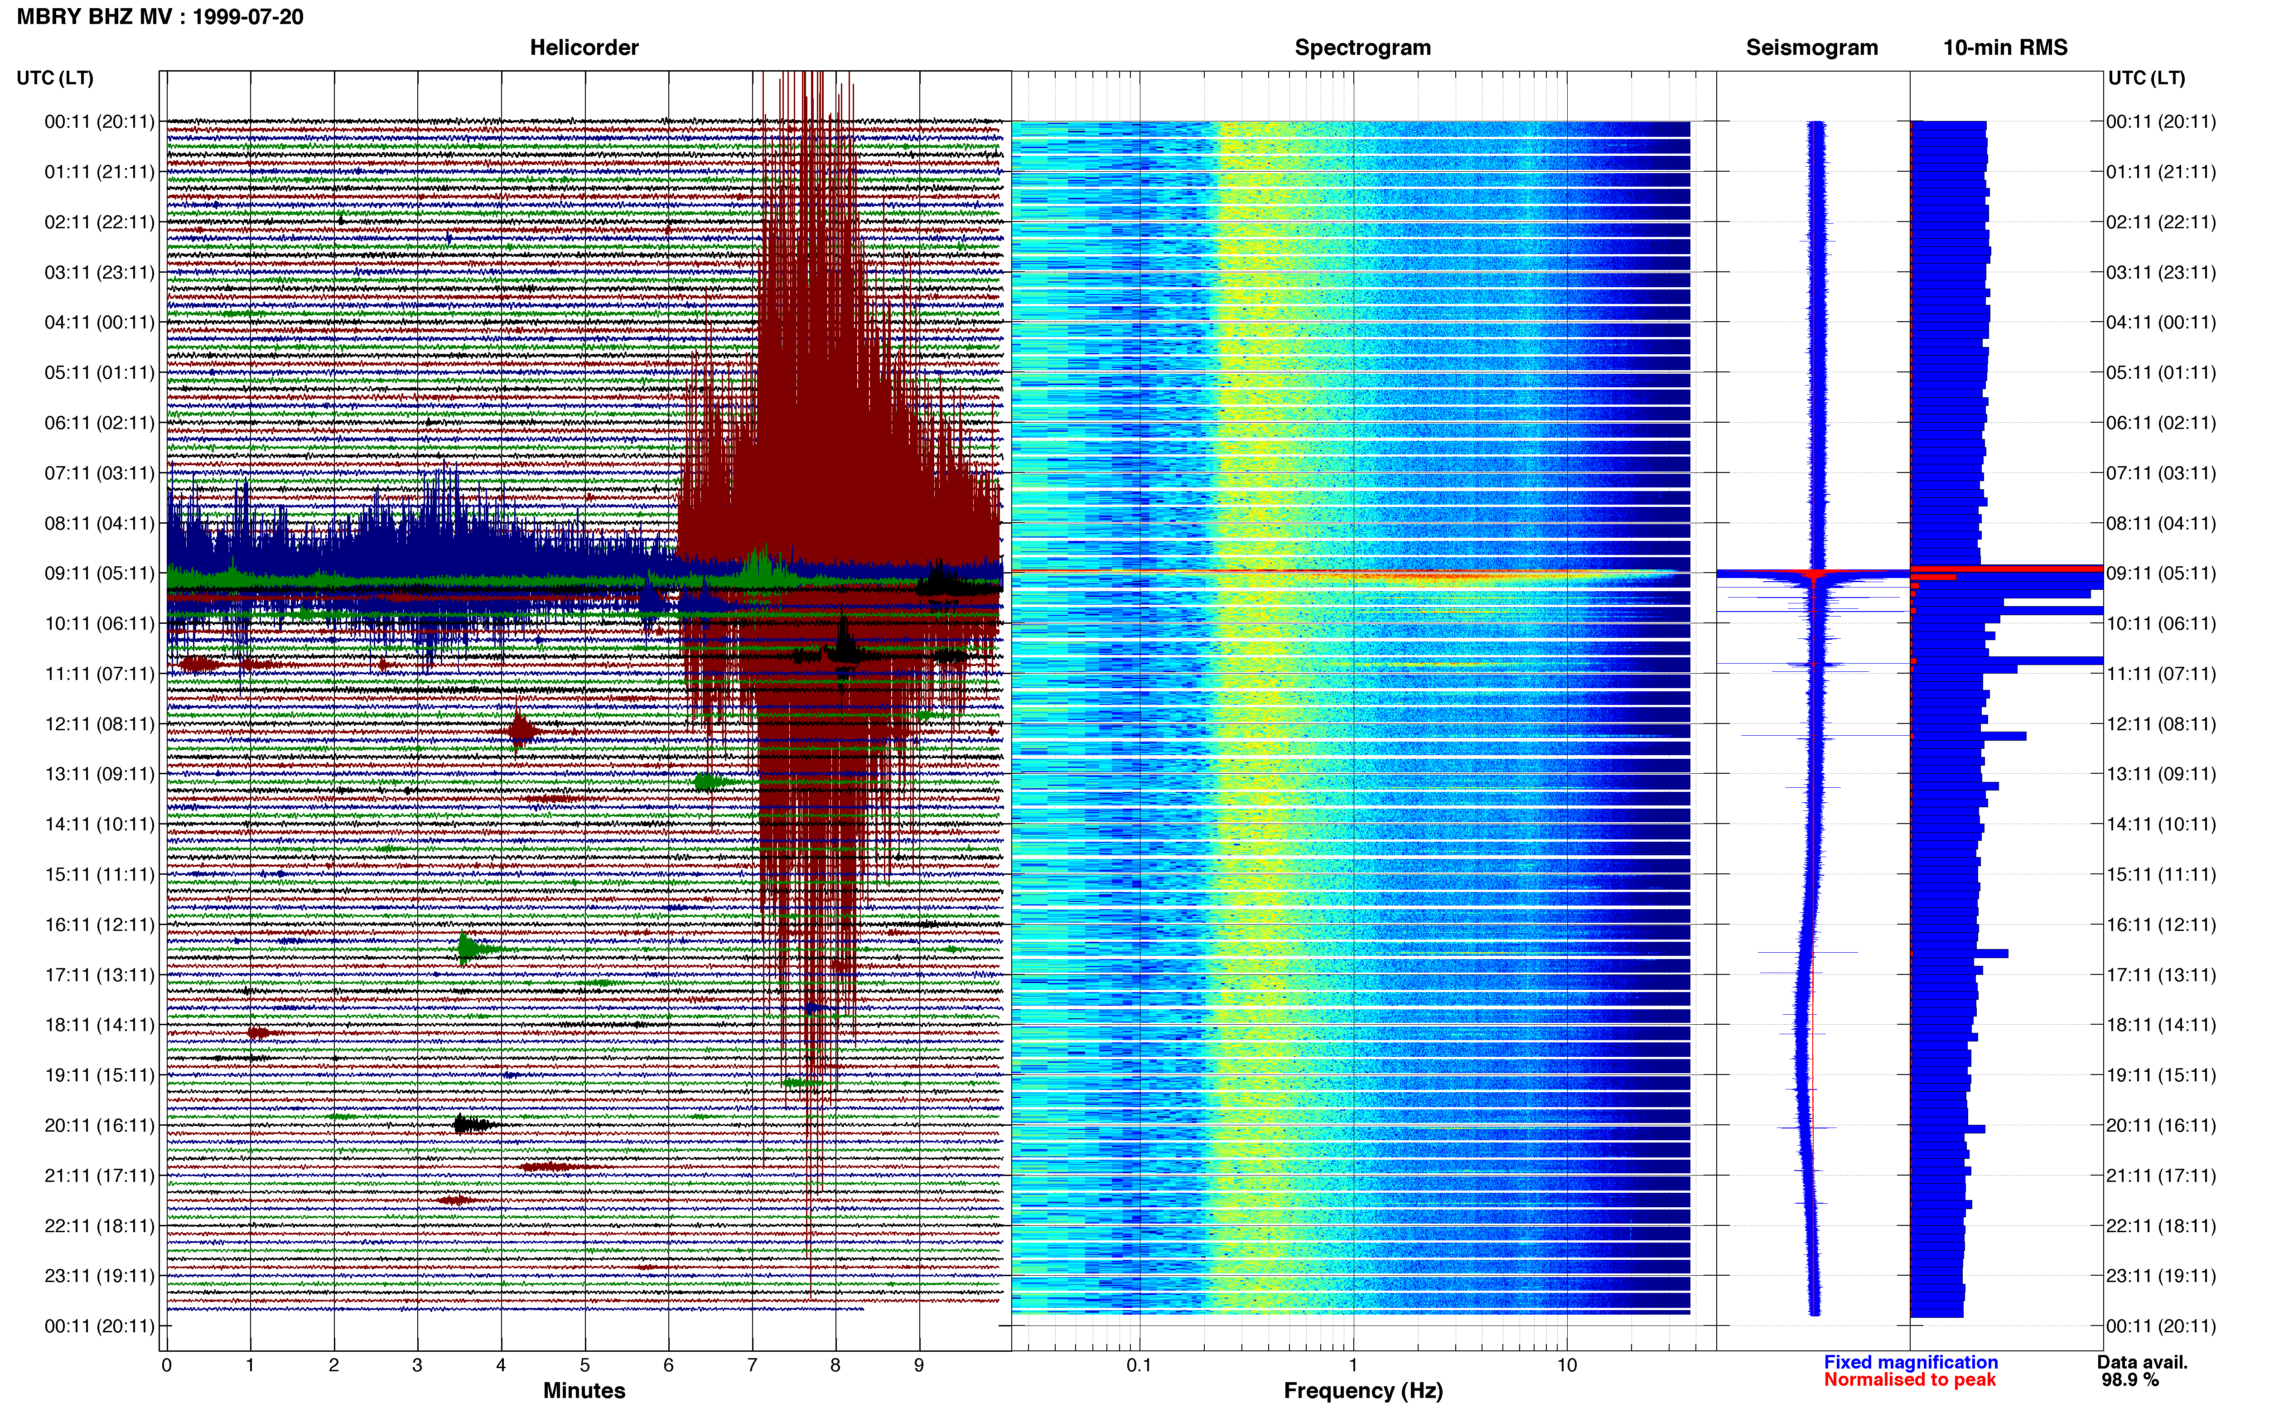Click the left '17:11 (13:11)' time label

[100, 975]
